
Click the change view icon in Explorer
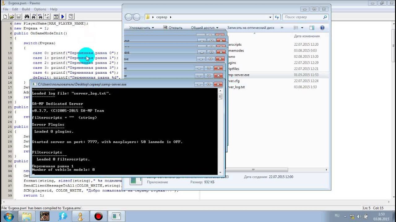pyautogui.click(x=296, y=28)
